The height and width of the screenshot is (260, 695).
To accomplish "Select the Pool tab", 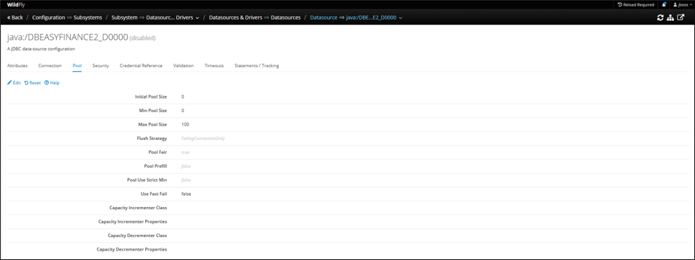I will point(77,66).
